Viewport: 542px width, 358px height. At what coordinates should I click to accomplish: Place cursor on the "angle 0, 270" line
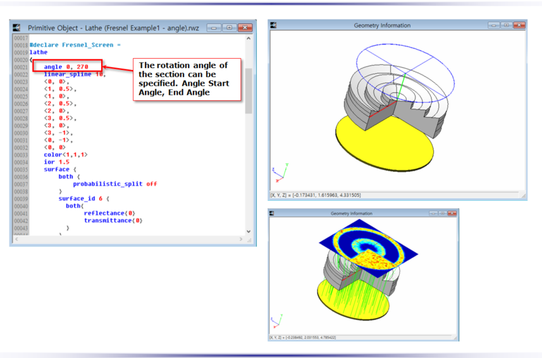coord(65,67)
